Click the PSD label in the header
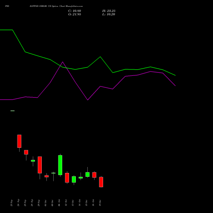Viewport: 213px width, 213px height. coord(7,6)
